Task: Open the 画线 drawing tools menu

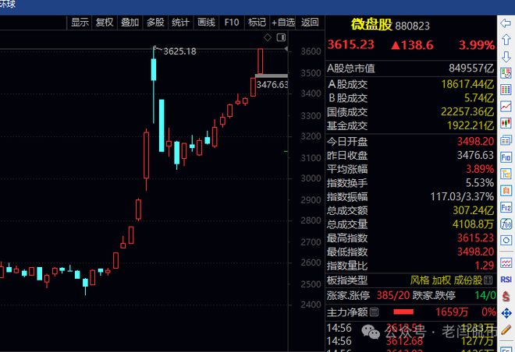Action: pyautogui.click(x=206, y=23)
